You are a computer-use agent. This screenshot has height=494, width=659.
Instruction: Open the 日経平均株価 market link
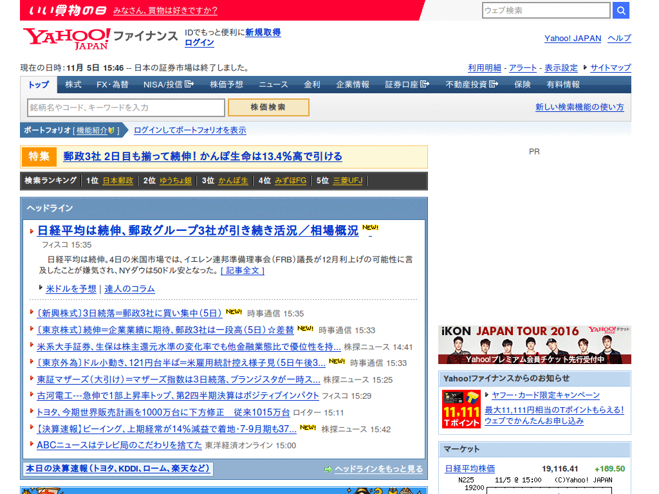[x=470, y=469]
